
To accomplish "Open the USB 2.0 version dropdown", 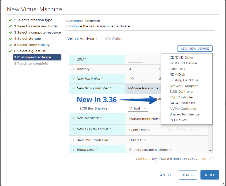I will [138, 140].
